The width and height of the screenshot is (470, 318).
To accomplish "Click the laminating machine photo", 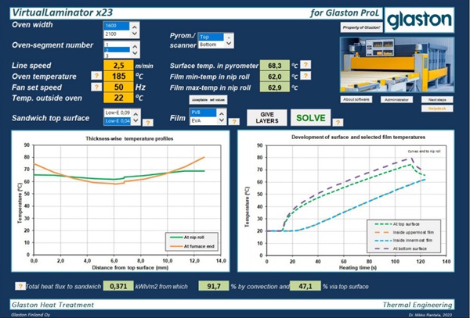I will tap(397, 65).
